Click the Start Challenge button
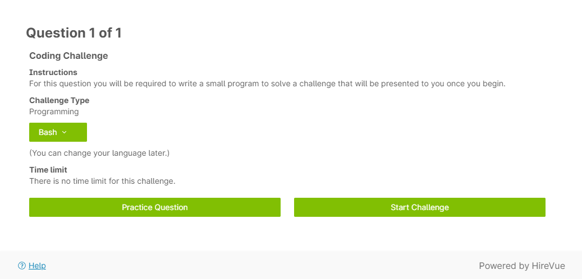The image size is (582, 279). pos(420,207)
